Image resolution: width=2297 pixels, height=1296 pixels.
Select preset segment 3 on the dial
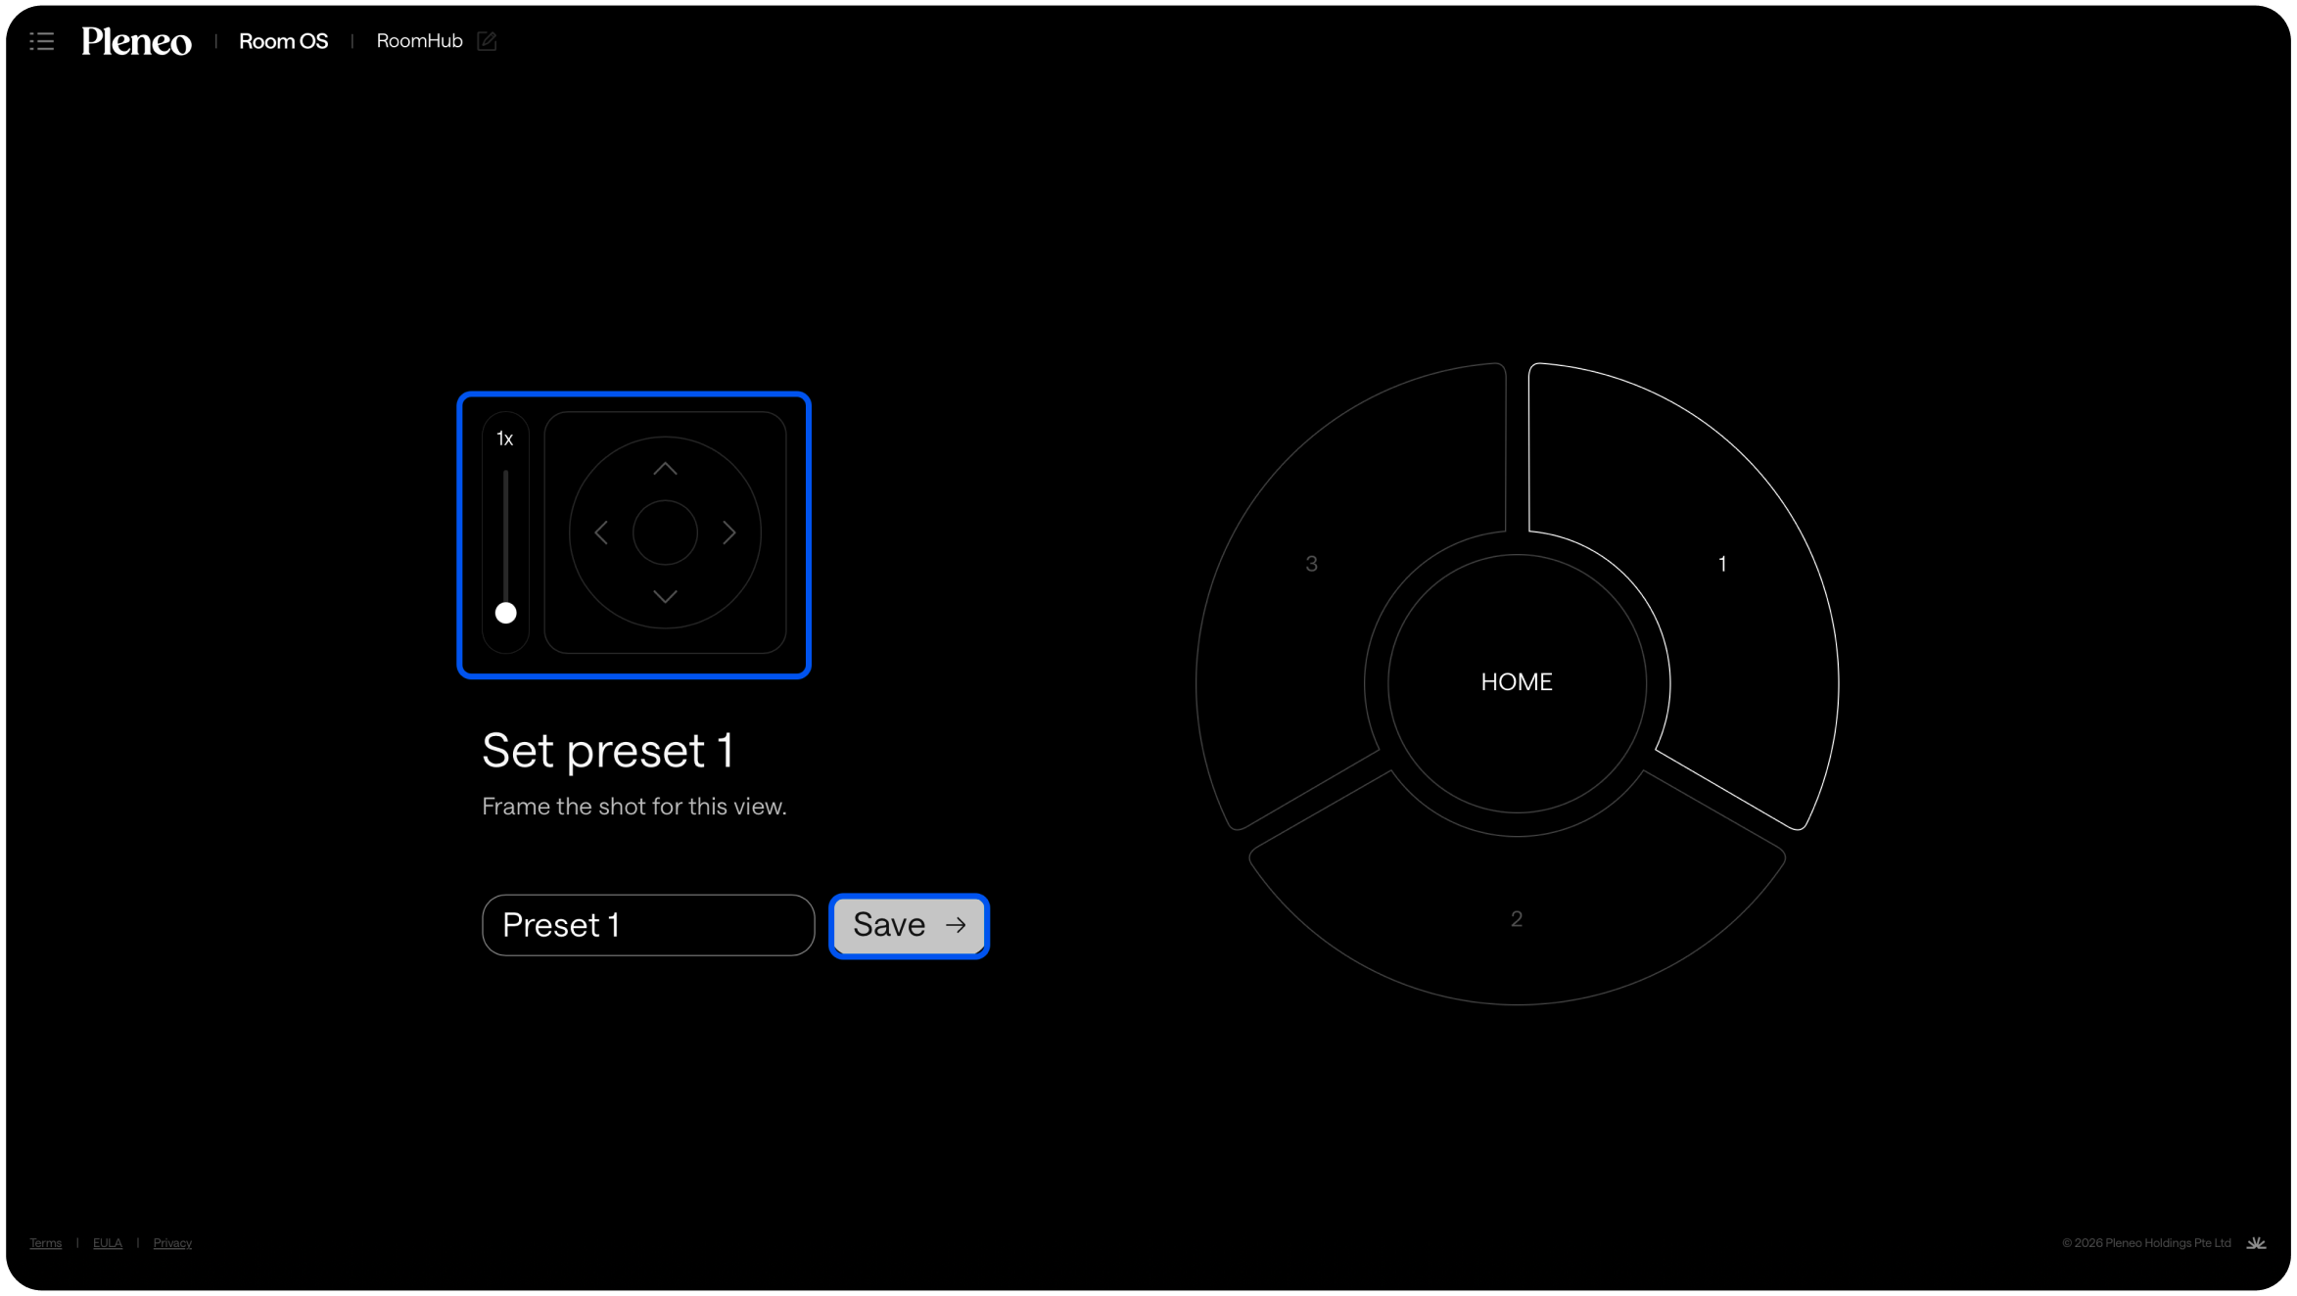(x=1311, y=564)
